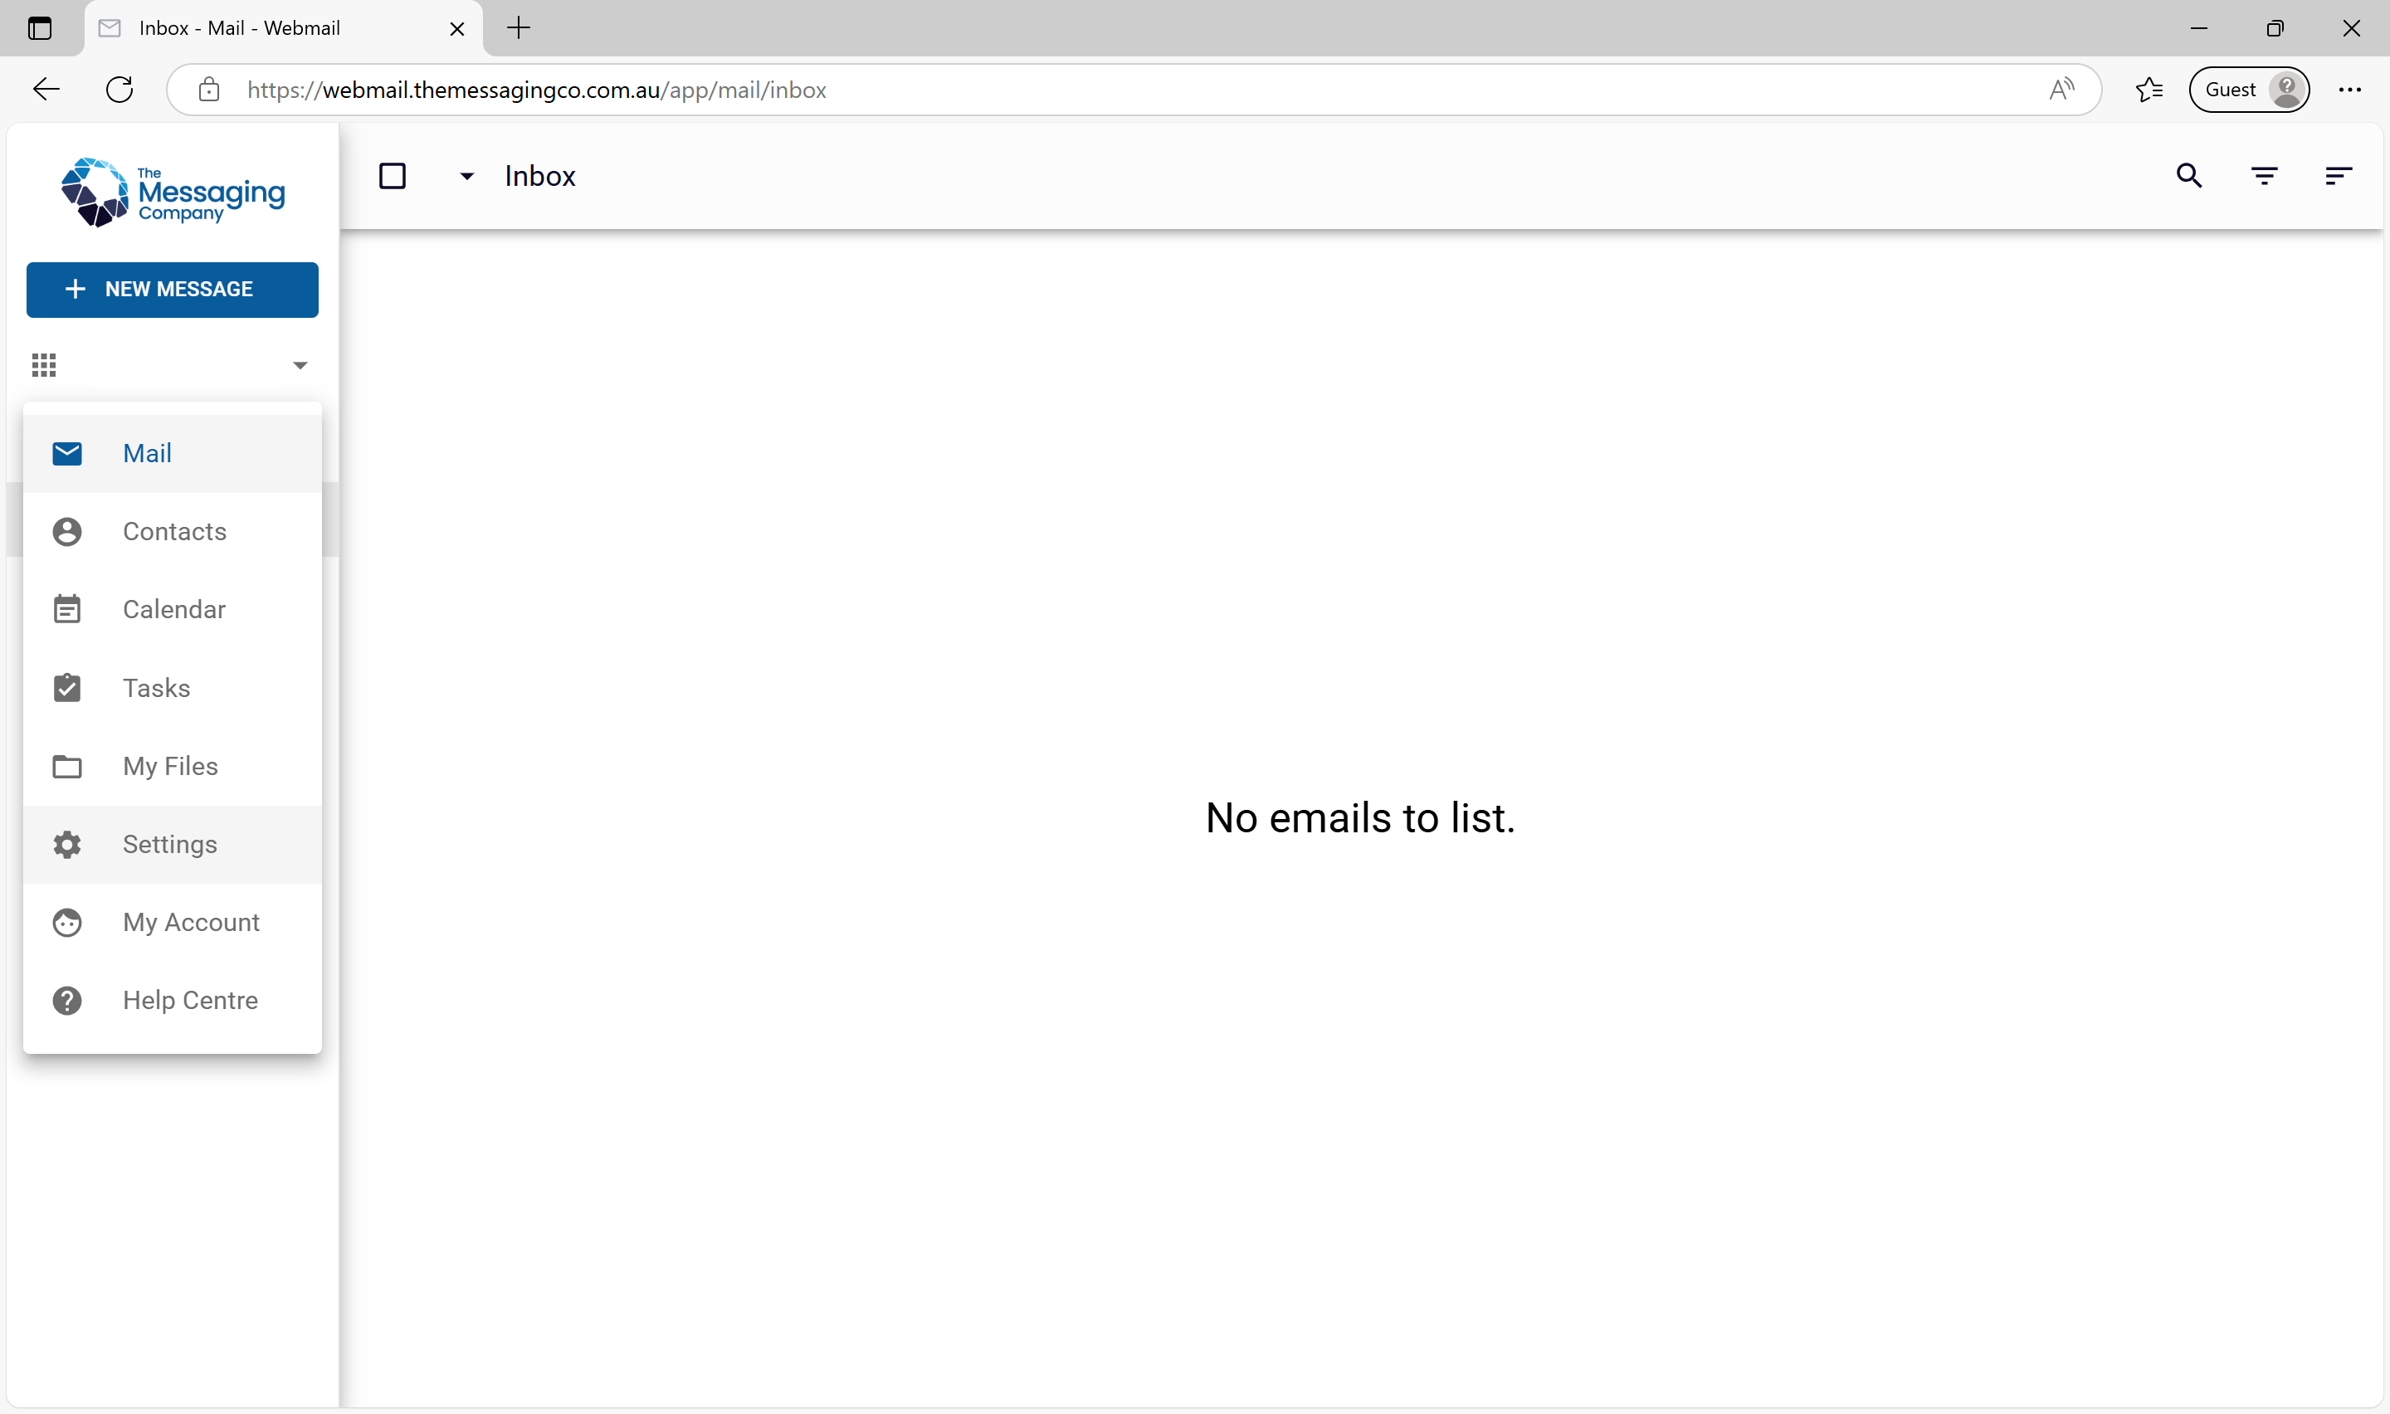Click the No emails to list message
The image size is (2390, 1414).
click(1360, 818)
